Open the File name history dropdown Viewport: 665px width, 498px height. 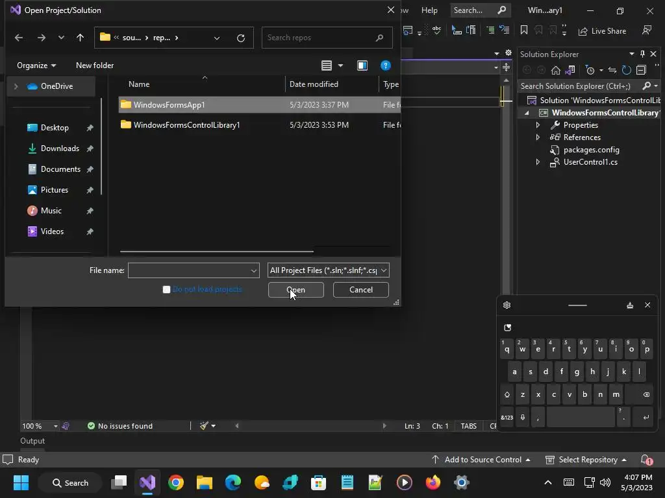pyautogui.click(x=254, y=270)
